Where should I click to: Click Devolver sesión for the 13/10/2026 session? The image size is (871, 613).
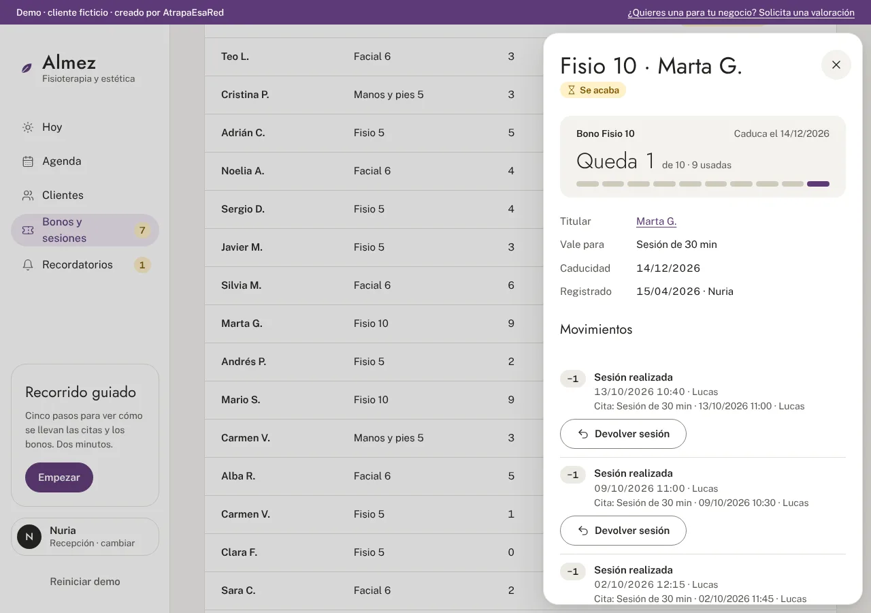click(623, 434)
